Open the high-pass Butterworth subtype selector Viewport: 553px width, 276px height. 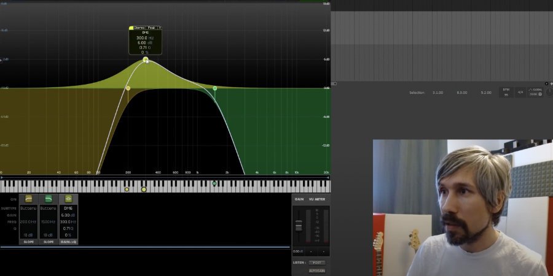[x=28, y=208]
